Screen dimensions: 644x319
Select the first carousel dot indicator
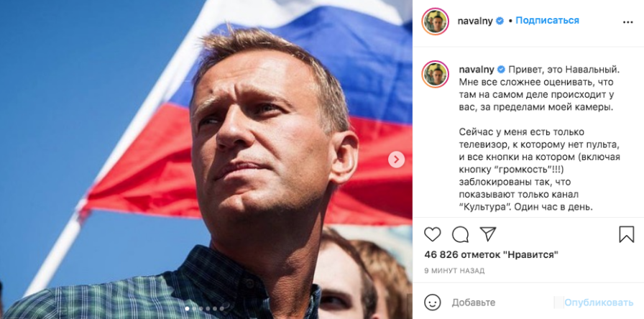pyautogui.click(x=185, y=310)
